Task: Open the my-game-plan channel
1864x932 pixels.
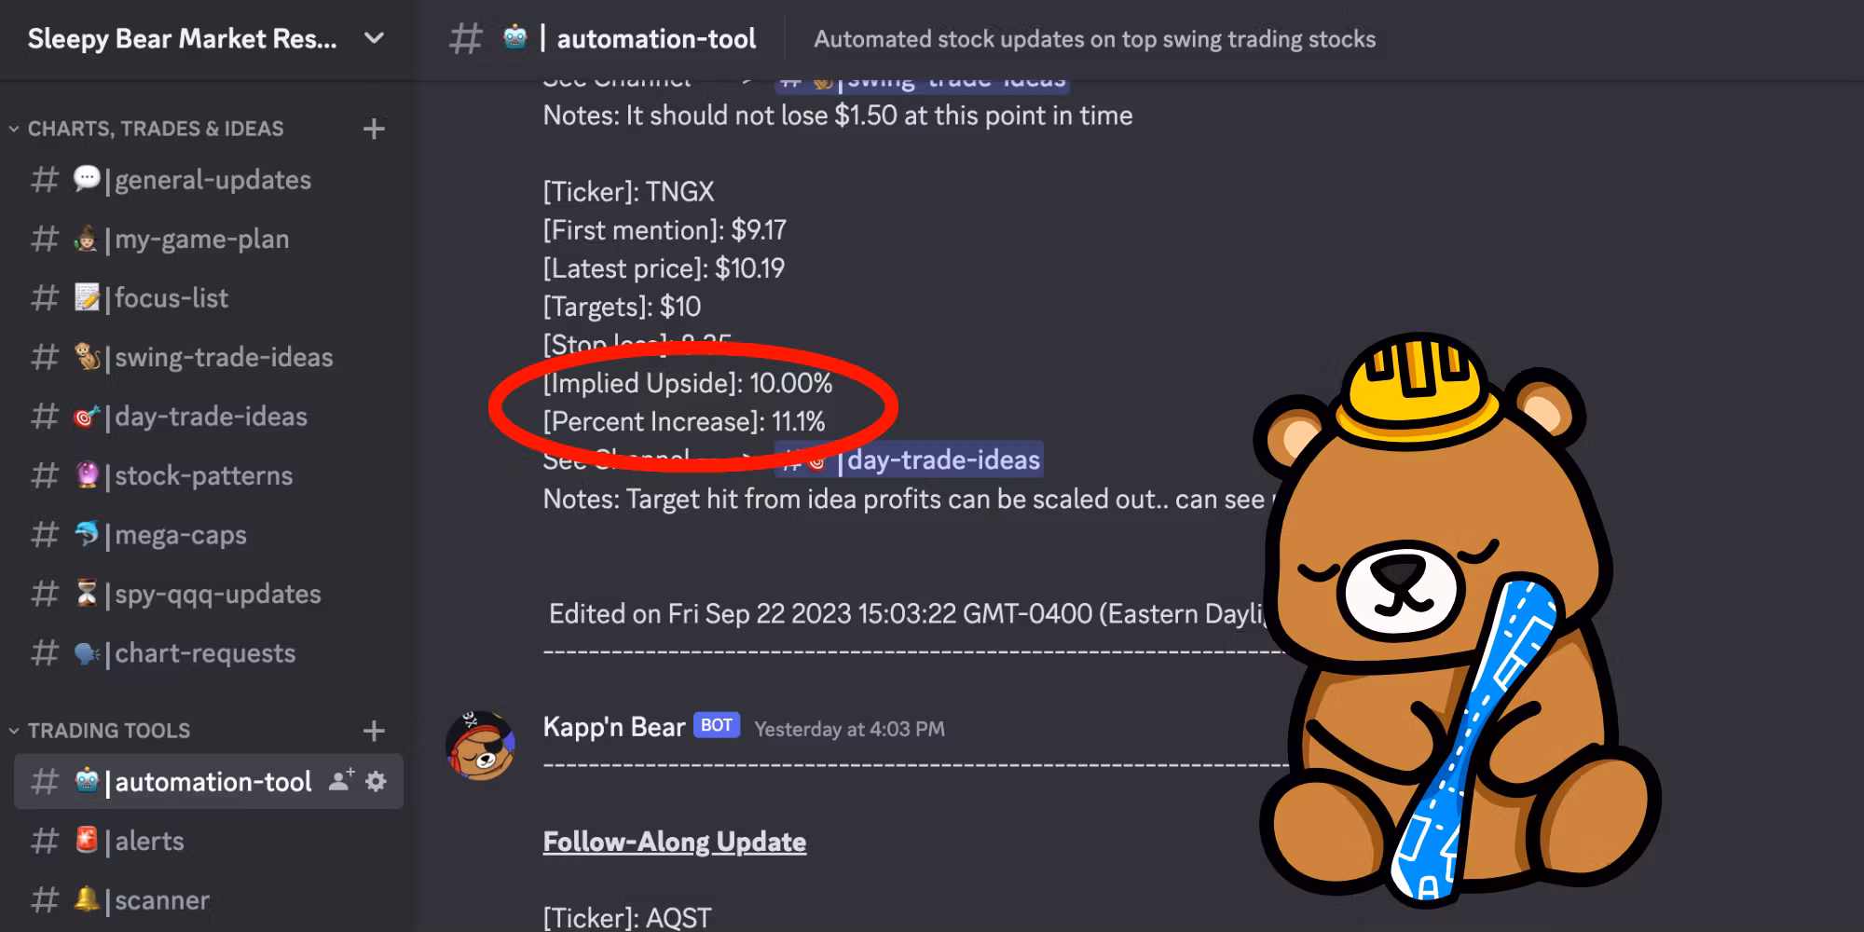Action: (209, 240)
